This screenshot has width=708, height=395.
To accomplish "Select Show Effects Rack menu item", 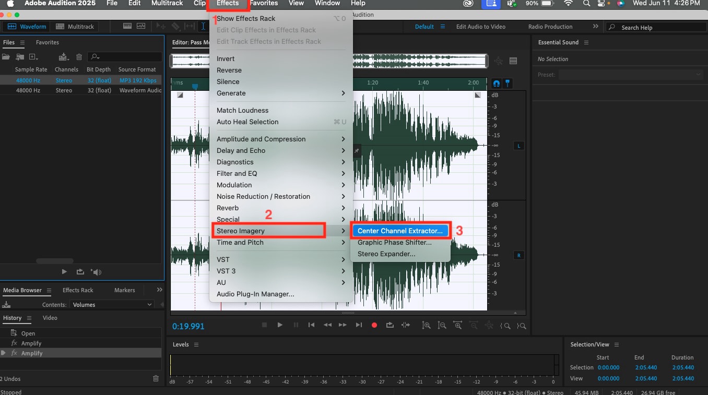I will (281, 18).
